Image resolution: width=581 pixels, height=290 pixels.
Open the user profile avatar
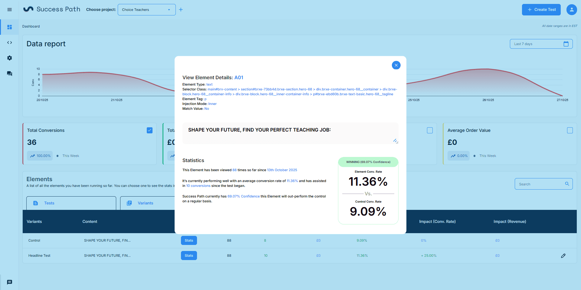point(571,10)
